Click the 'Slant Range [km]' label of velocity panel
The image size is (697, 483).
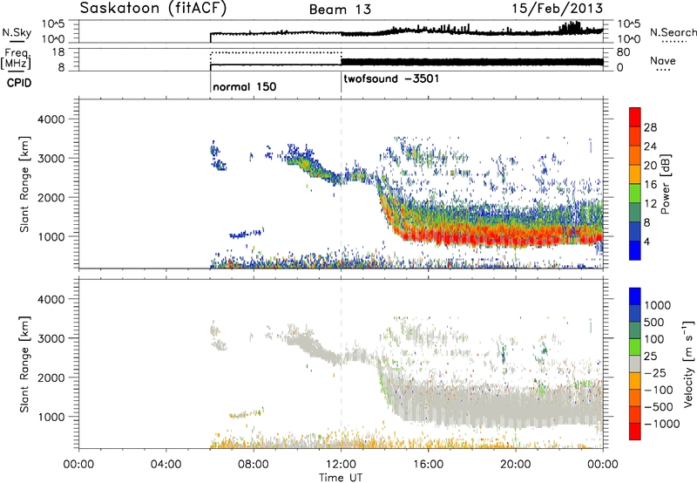click(x=24, y=364)
